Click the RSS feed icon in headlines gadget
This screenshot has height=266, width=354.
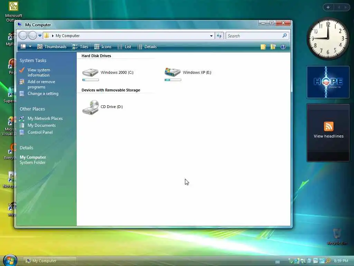[328, 126]
